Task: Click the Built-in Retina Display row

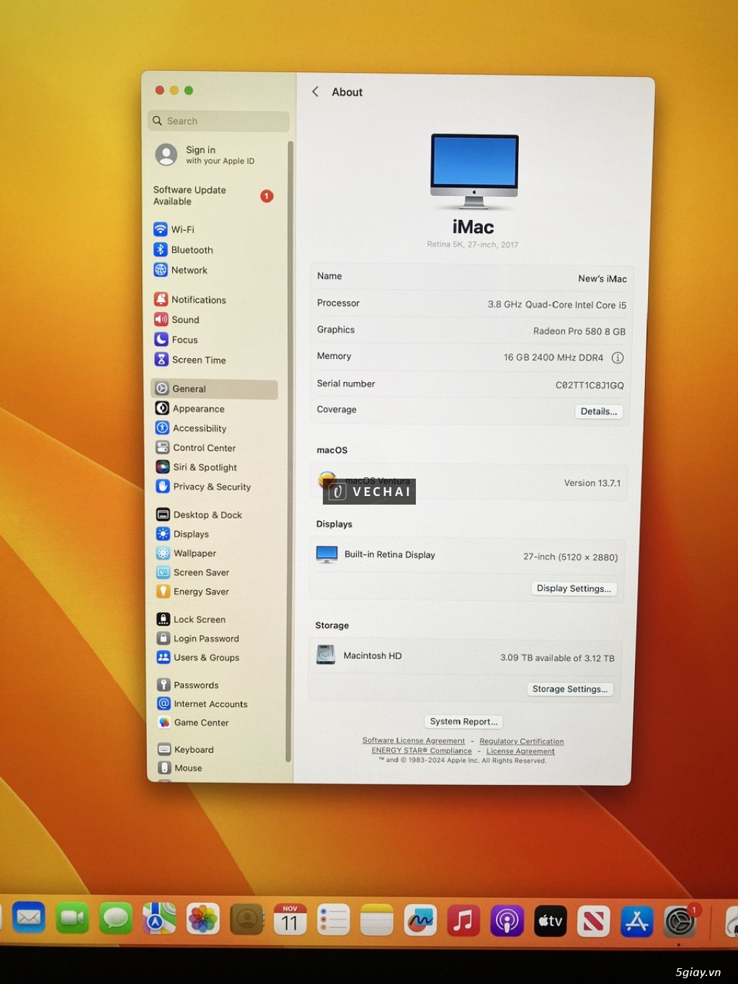Action: pyautogui.click(x=467, y=556)
